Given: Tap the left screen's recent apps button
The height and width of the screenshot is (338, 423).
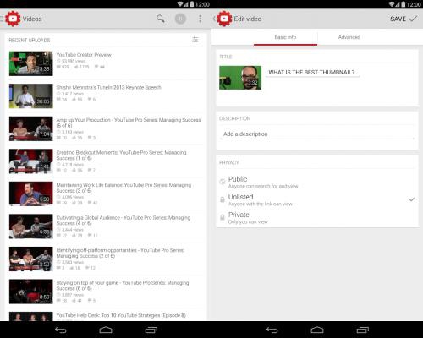Looking at the screenshot, I should click(x=151, y=330).
